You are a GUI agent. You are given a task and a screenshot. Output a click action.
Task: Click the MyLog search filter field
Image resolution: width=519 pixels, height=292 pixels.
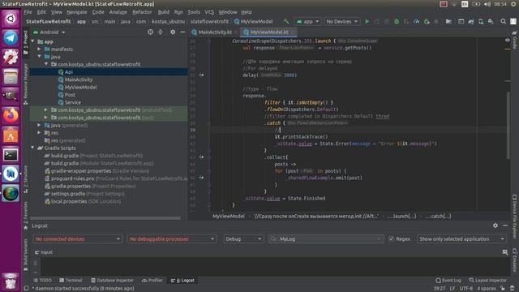(326, 239)
